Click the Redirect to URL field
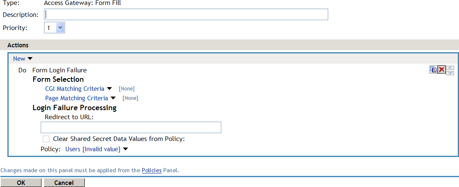459x187 pixels. pos(131,127)
